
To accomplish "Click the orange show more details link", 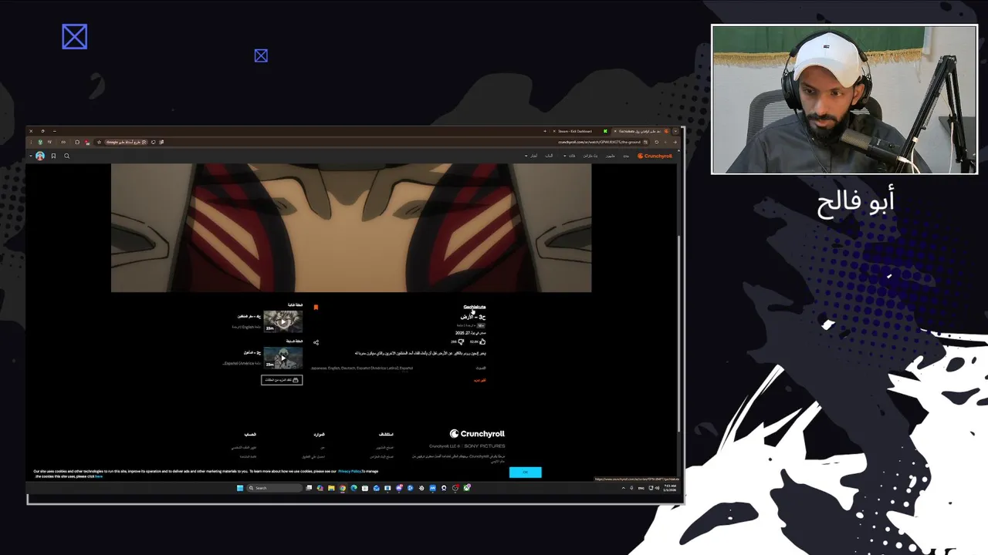I will click(479, 381).
